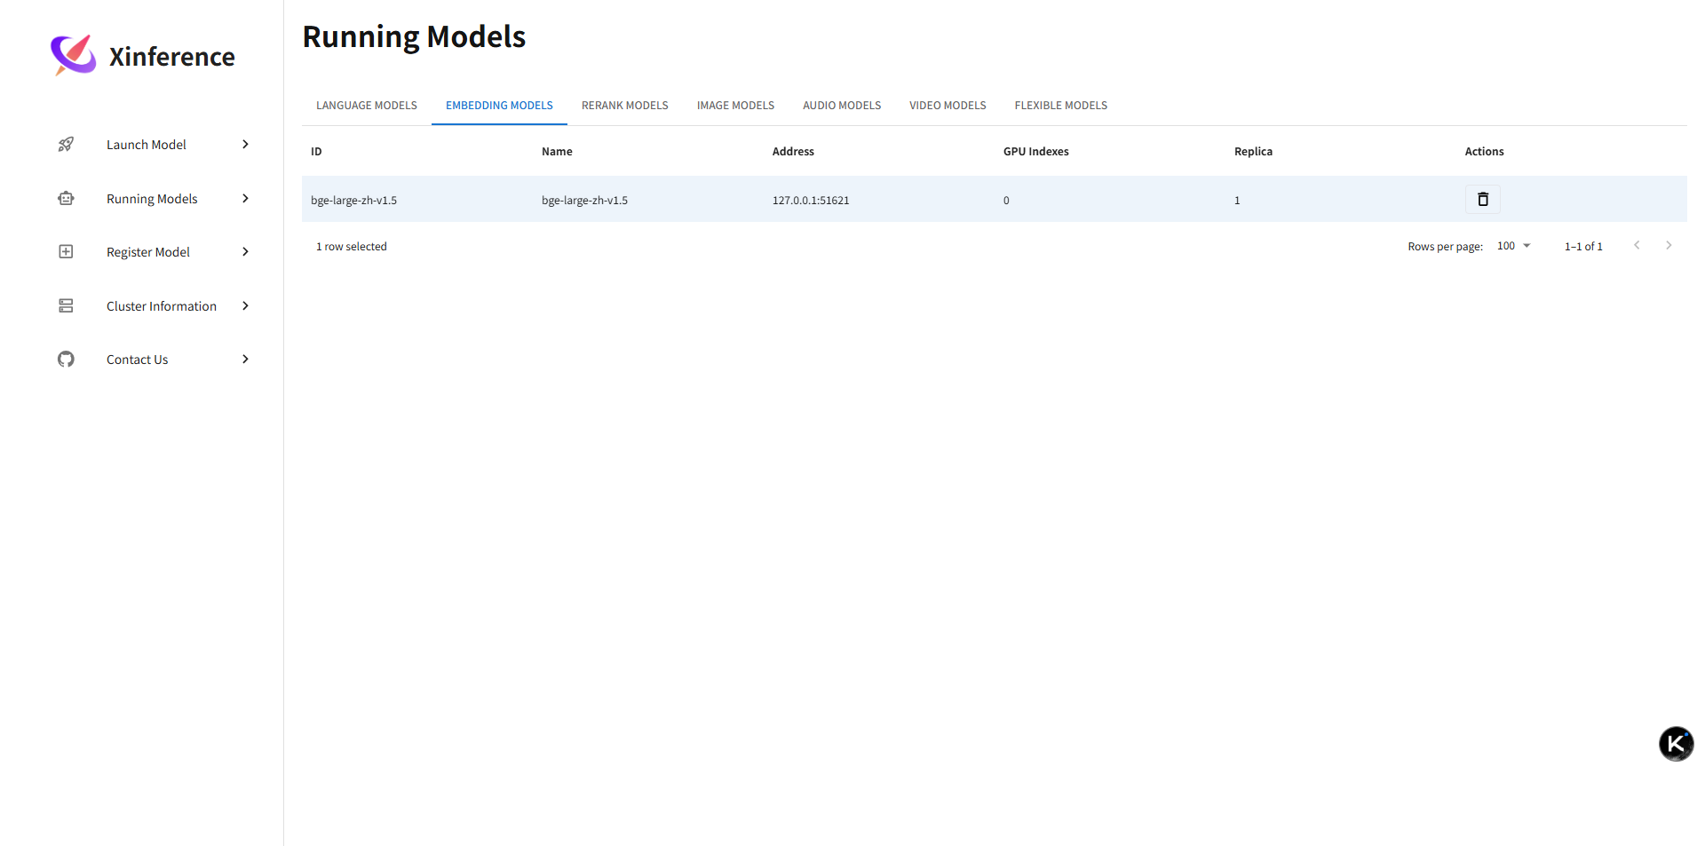Switch to Image Models tab
The width and height of the screenshot is (1705, 846).
tap(735, 106)
